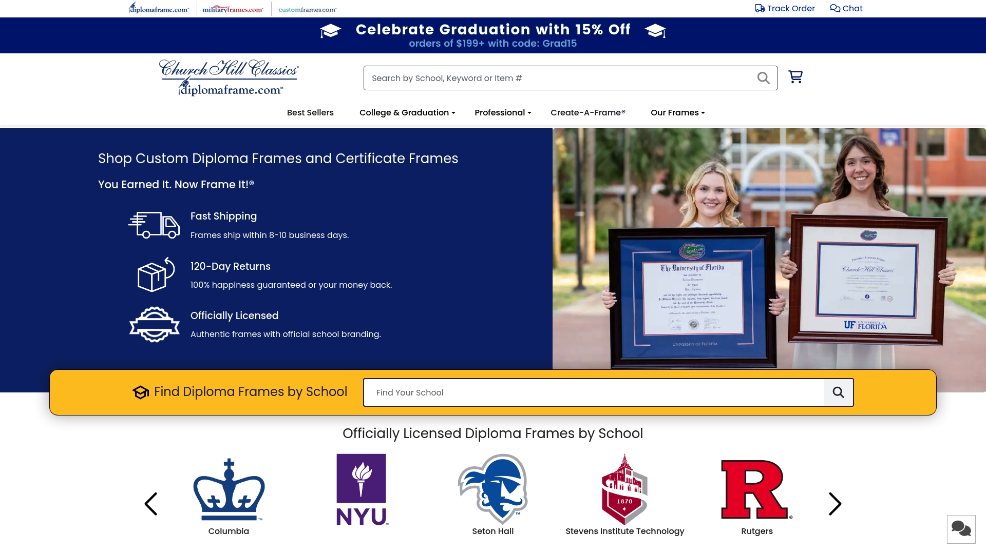Screen dimensions: 986x554
Task: Click the Celebrate Graduation 15% Off banner
Action: click(493, 35)
